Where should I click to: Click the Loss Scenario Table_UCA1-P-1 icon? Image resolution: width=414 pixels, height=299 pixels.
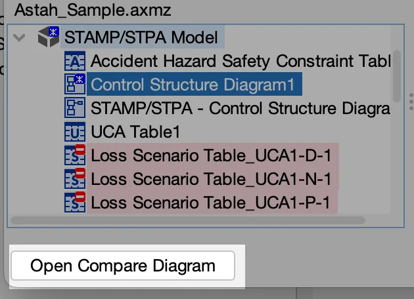pos(75,202)
